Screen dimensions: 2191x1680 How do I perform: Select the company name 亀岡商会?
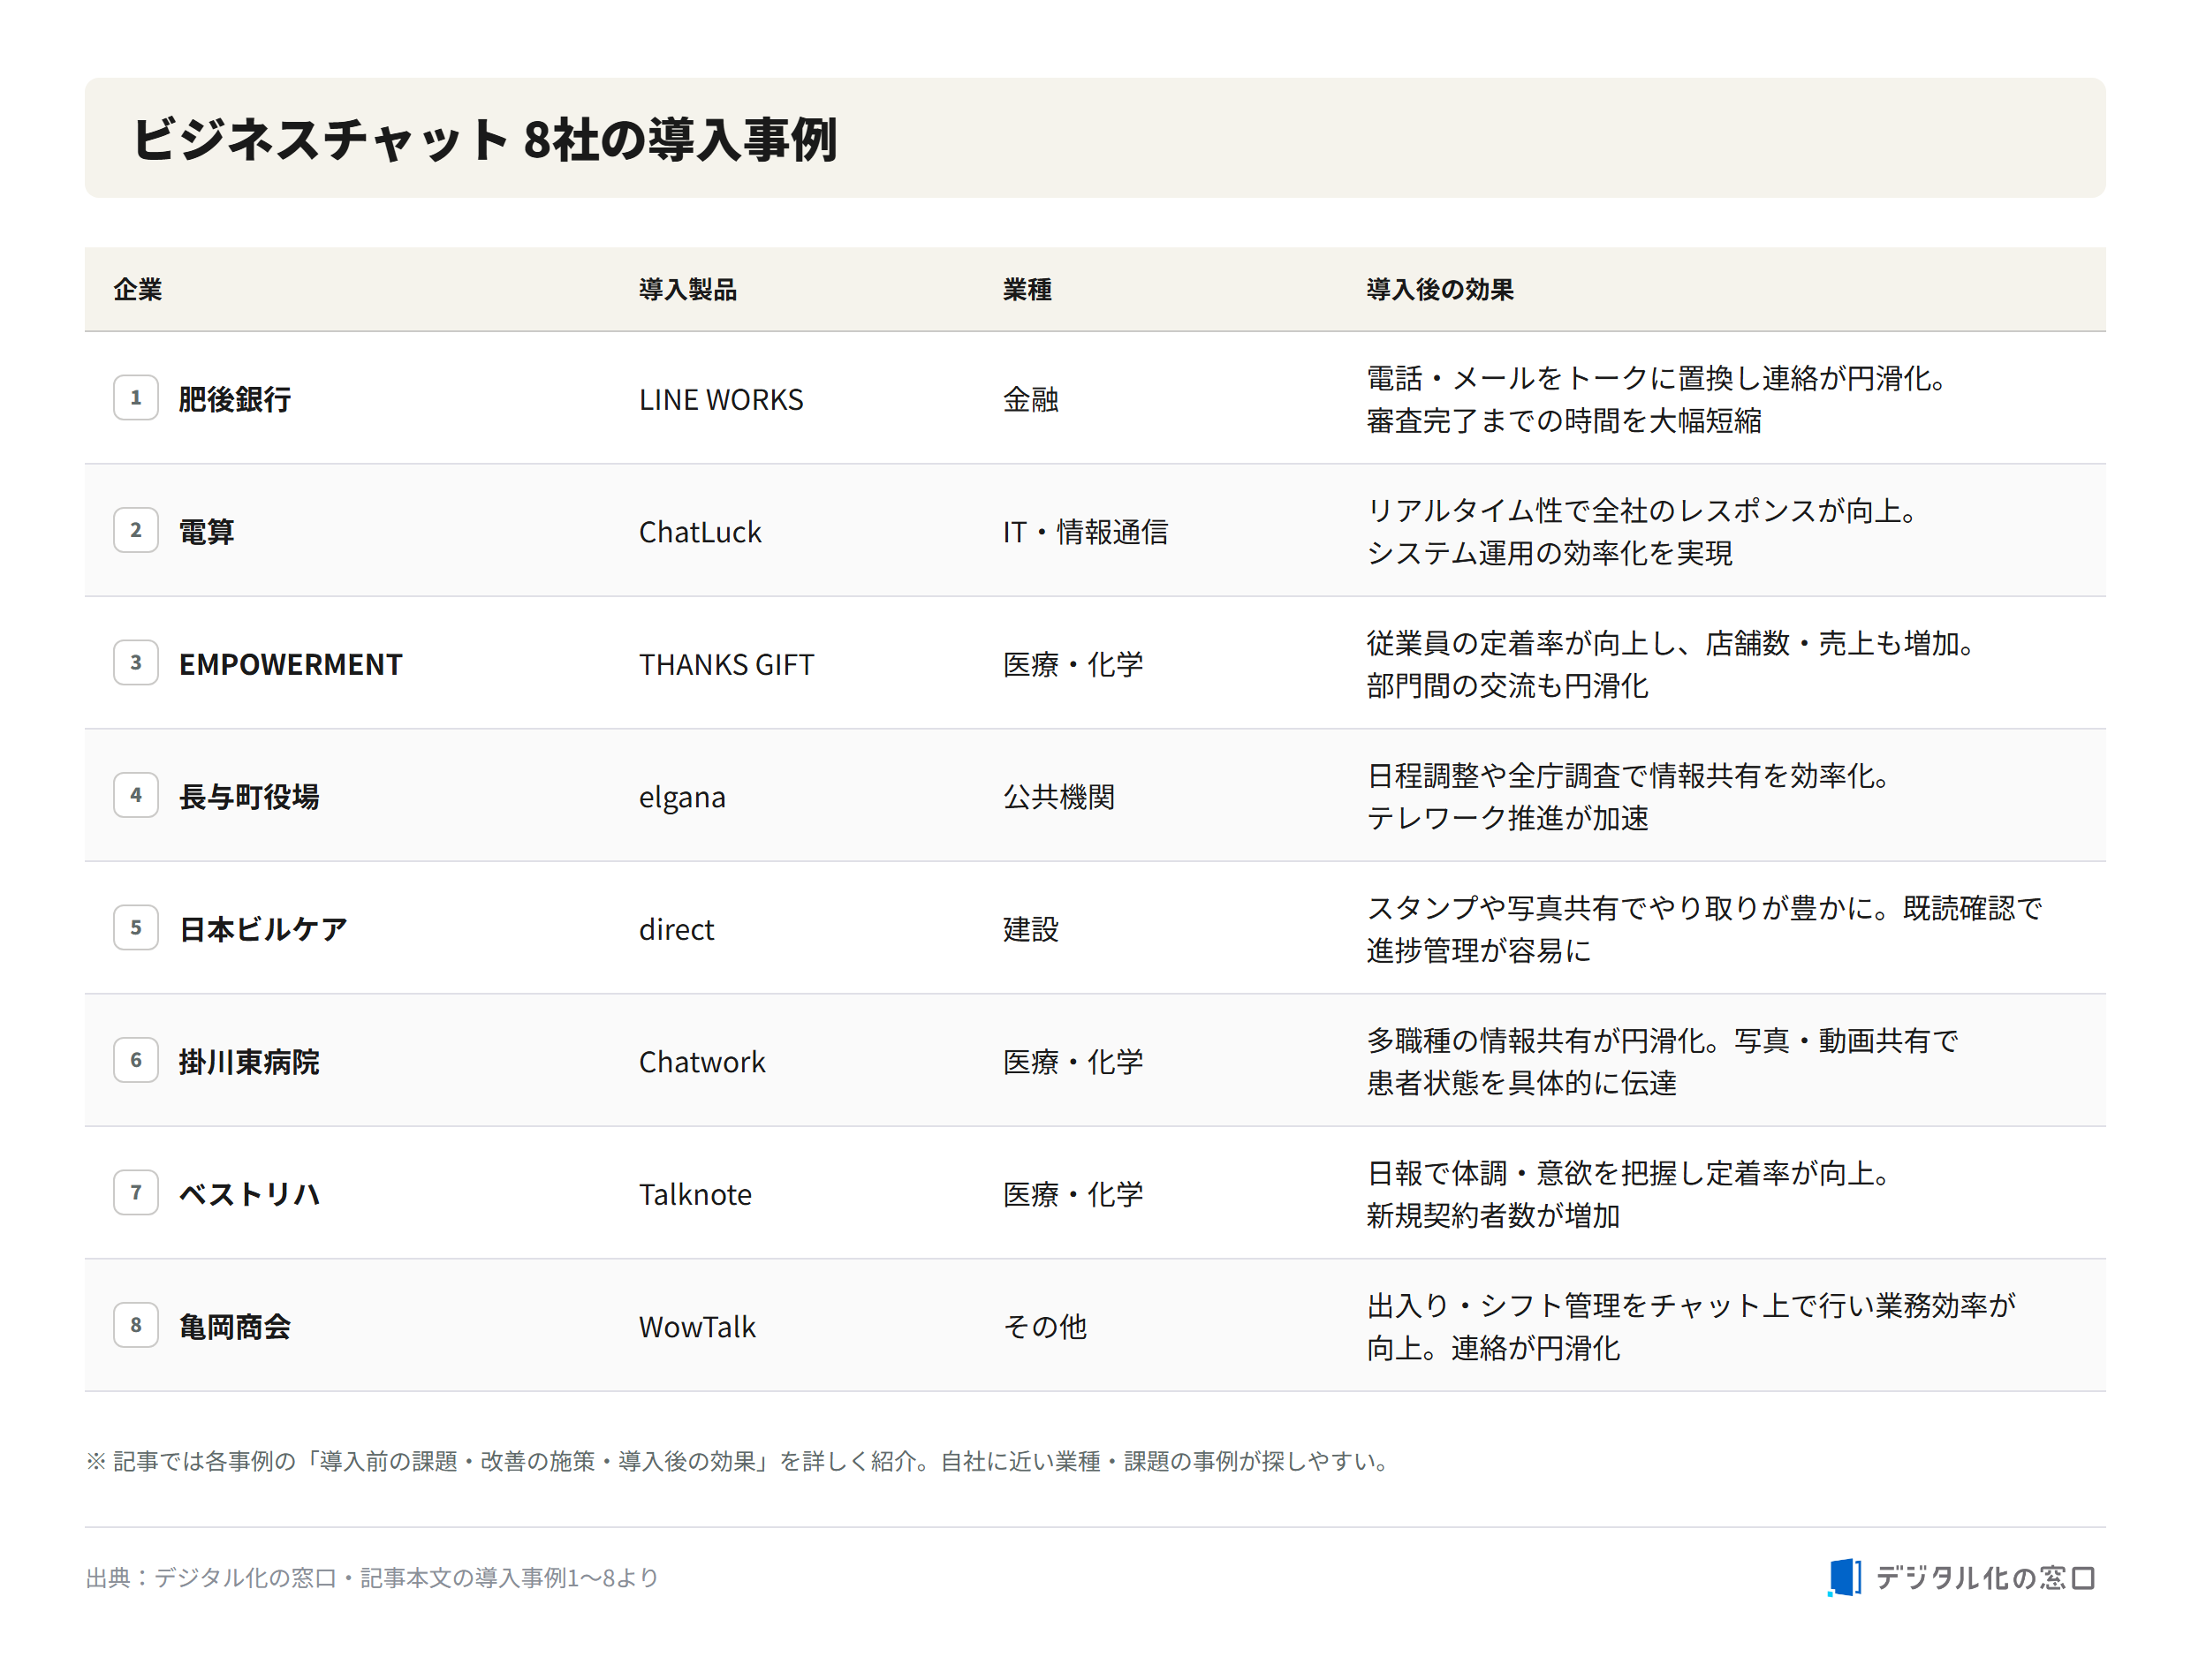(235, 1327)
